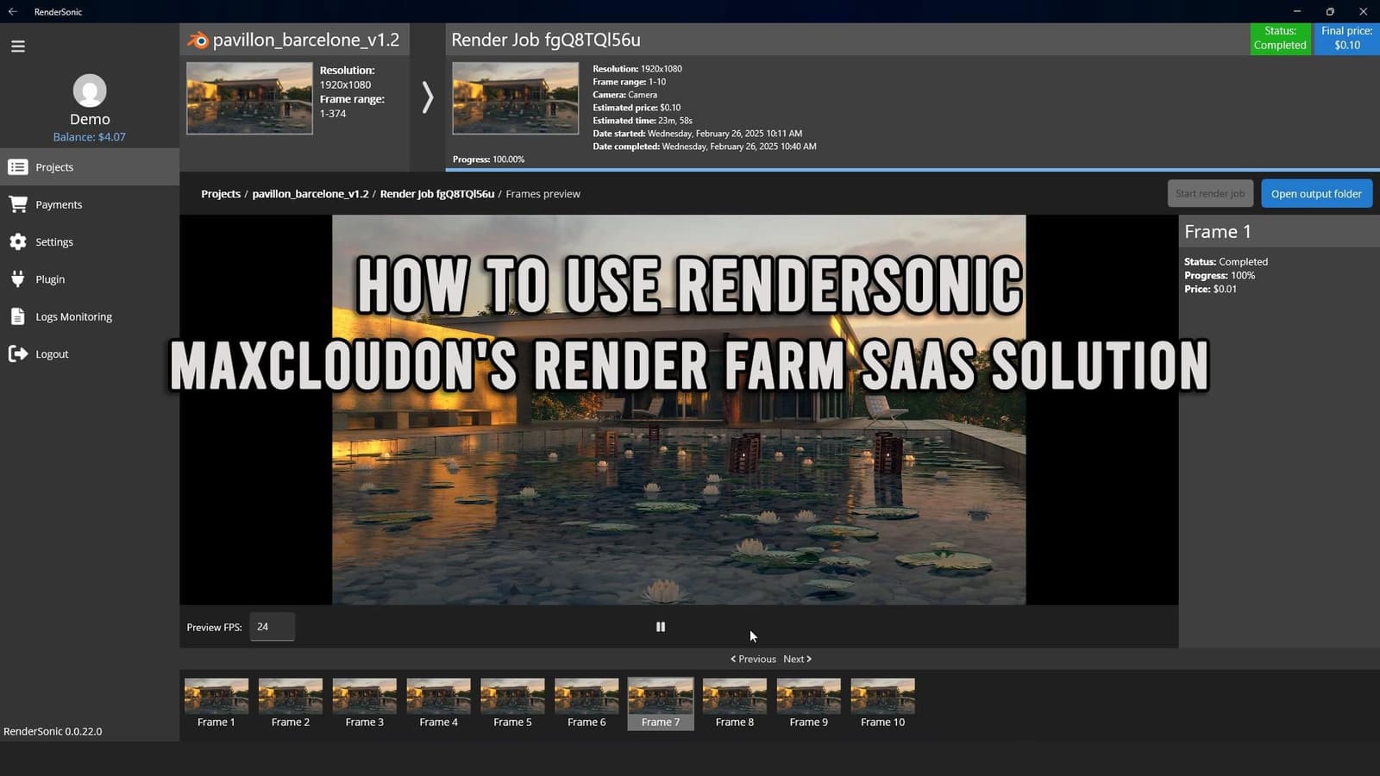The width and height of the screenshot is (1380, 776).
Task: Click the Balance: $4.07 text
Action: 90,137
